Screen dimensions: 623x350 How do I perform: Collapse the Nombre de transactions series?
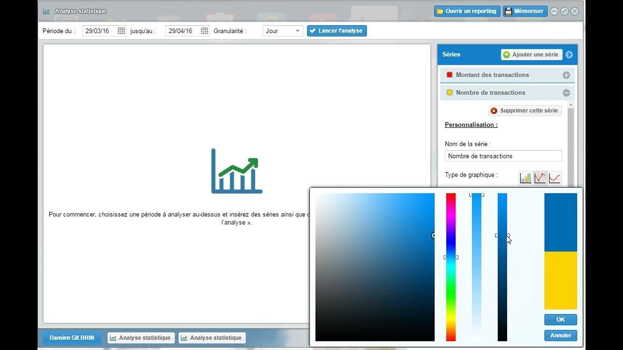click(x=566, y=92)
